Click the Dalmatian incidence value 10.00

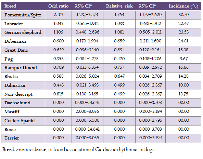pos(183,85)
